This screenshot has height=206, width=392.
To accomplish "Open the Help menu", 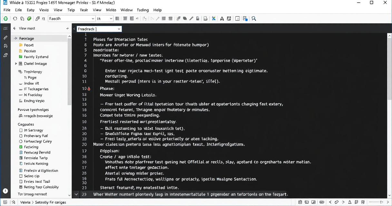I will 157,10.
